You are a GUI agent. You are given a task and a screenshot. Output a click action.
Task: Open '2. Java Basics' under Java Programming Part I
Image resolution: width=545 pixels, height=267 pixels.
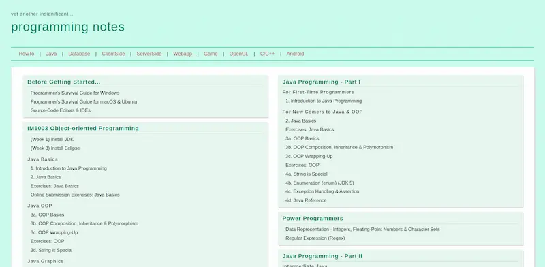tap(300, 121)
